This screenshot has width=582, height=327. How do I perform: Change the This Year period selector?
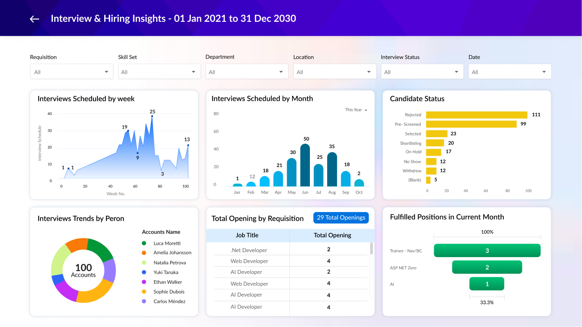tap(356, 110)
